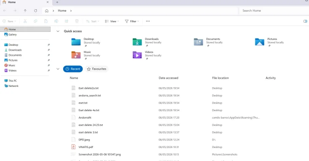Refresh the Home view

(35, 10)
